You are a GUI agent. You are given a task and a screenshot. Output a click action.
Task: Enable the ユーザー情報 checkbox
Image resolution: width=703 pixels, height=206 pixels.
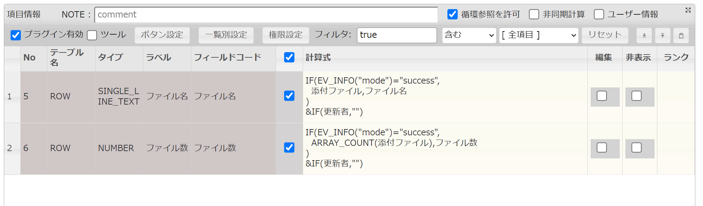599,14
